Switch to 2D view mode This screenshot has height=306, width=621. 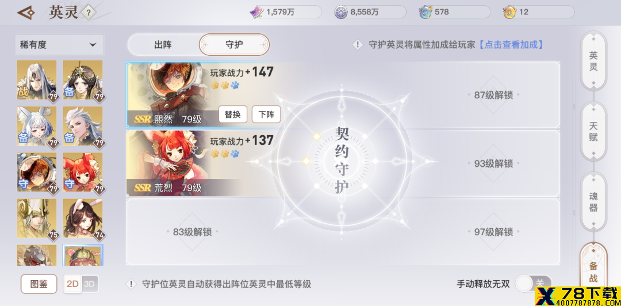click(72, 284)
